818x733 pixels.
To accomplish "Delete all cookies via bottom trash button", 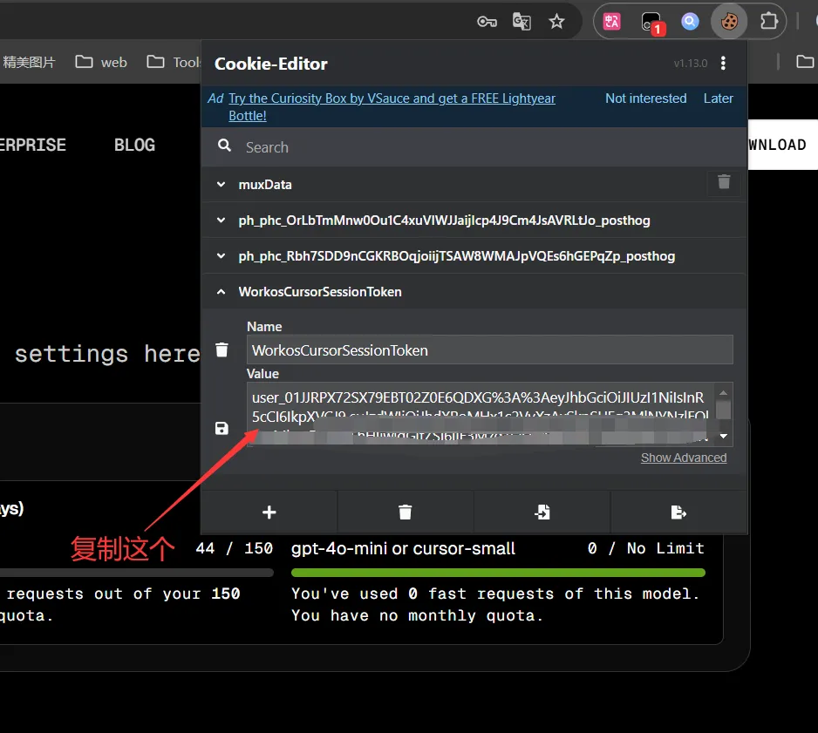I will pos(406,512).
